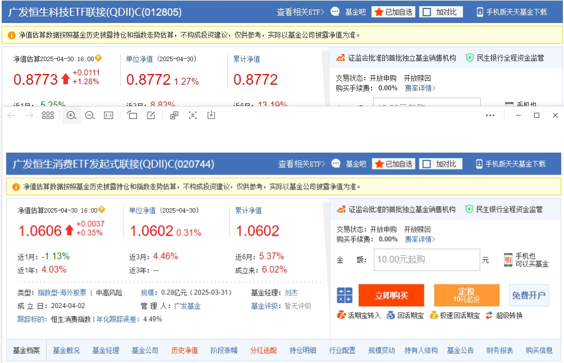Click the 回活期宝 icon link
564x363 pixels.
(x=405, y=315)
